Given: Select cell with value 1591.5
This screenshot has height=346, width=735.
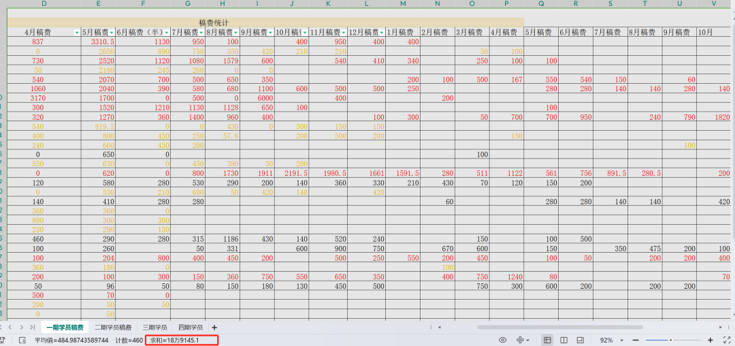Looking at the screenshot, I should click(x=403, y=173).
